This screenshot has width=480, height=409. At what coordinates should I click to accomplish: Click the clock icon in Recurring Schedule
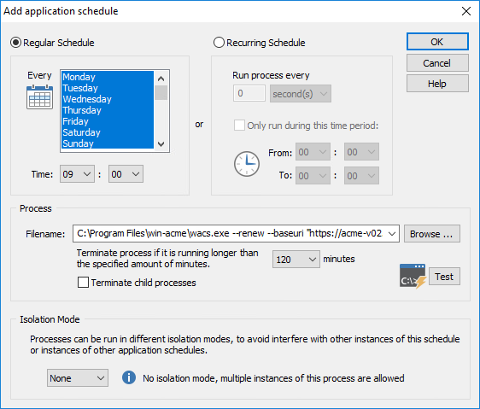247,164
